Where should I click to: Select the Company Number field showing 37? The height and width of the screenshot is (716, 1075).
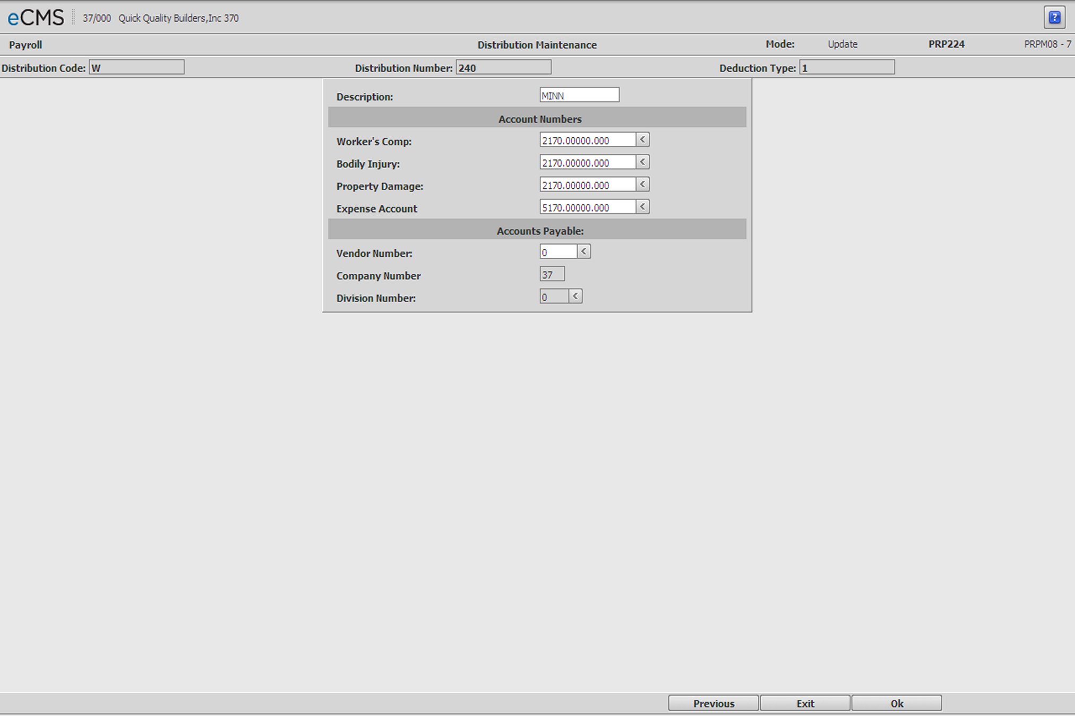tap(552, 274)
